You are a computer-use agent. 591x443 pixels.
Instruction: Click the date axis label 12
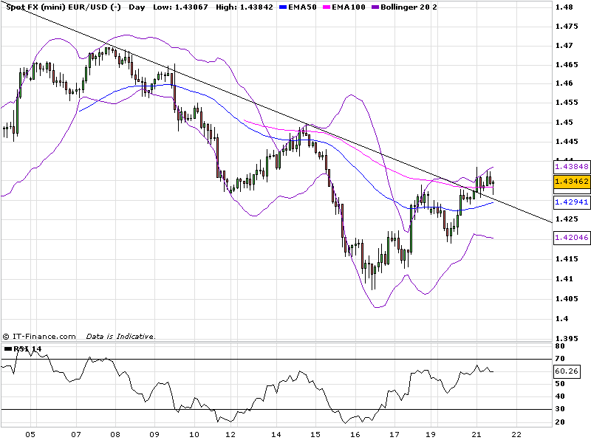pyautogui.click(x=230, y=434)
